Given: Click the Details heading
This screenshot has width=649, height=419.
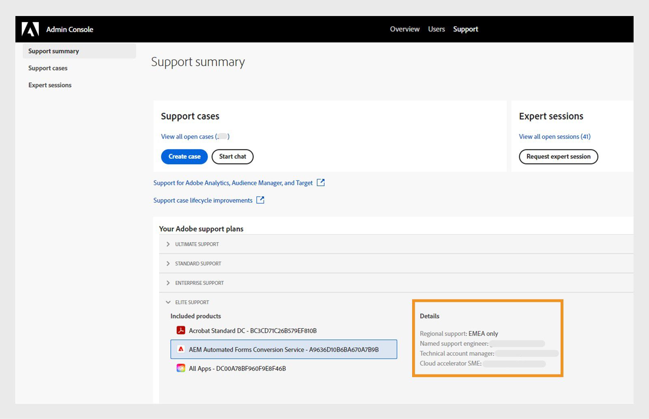Looking at the screenshot, I should click(x=430, y=316).
